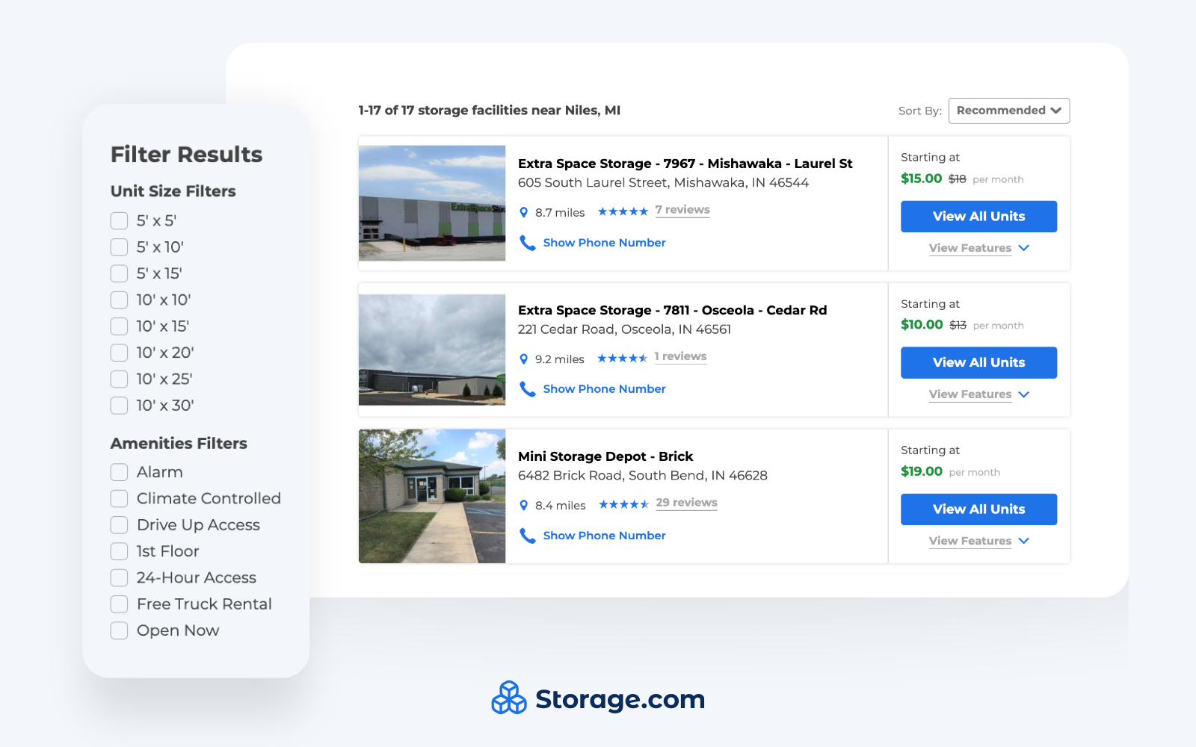Click the Storage.com cube logo icon
1196x747 pixels.
[x=510, y=699]
